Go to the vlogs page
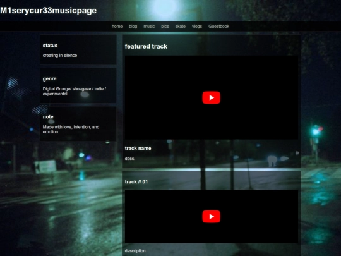Image resolution: width=341 pixels, height=256 pixels. tap(197, 27)
